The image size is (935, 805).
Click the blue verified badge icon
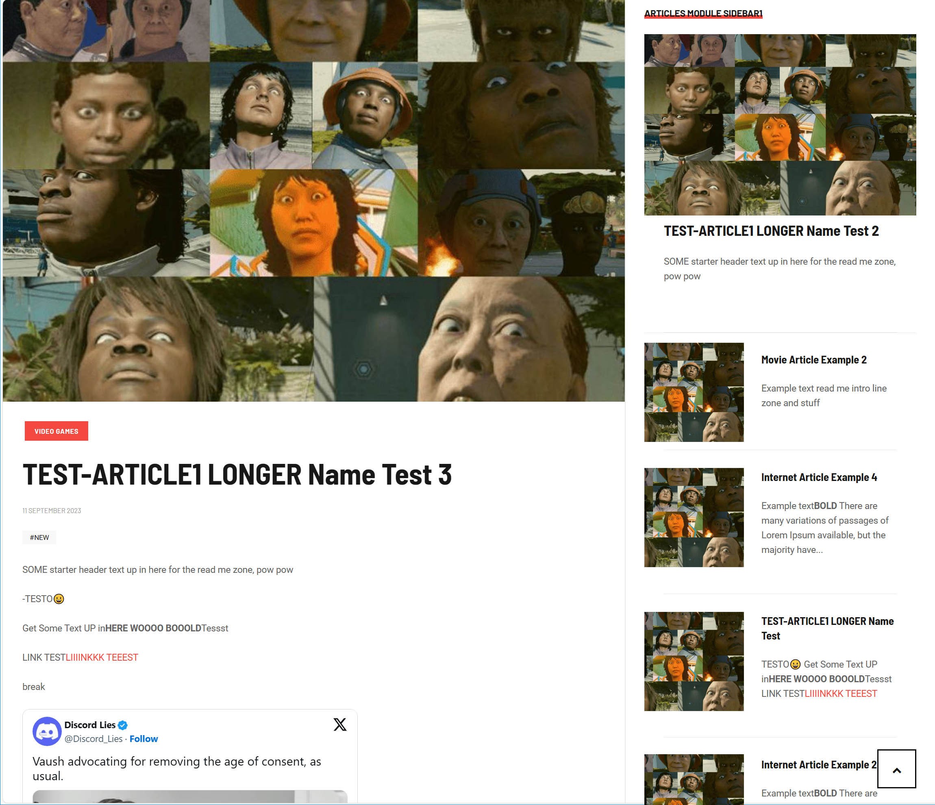[122, 725]
